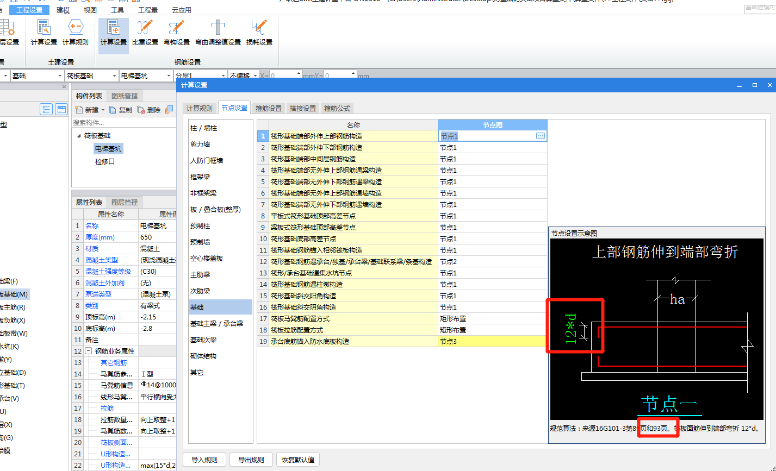The width and height of the screenshot is (776, 471).
Task: Switch to 计算规则 tab in dialog
Action: [x=200, y=108]
